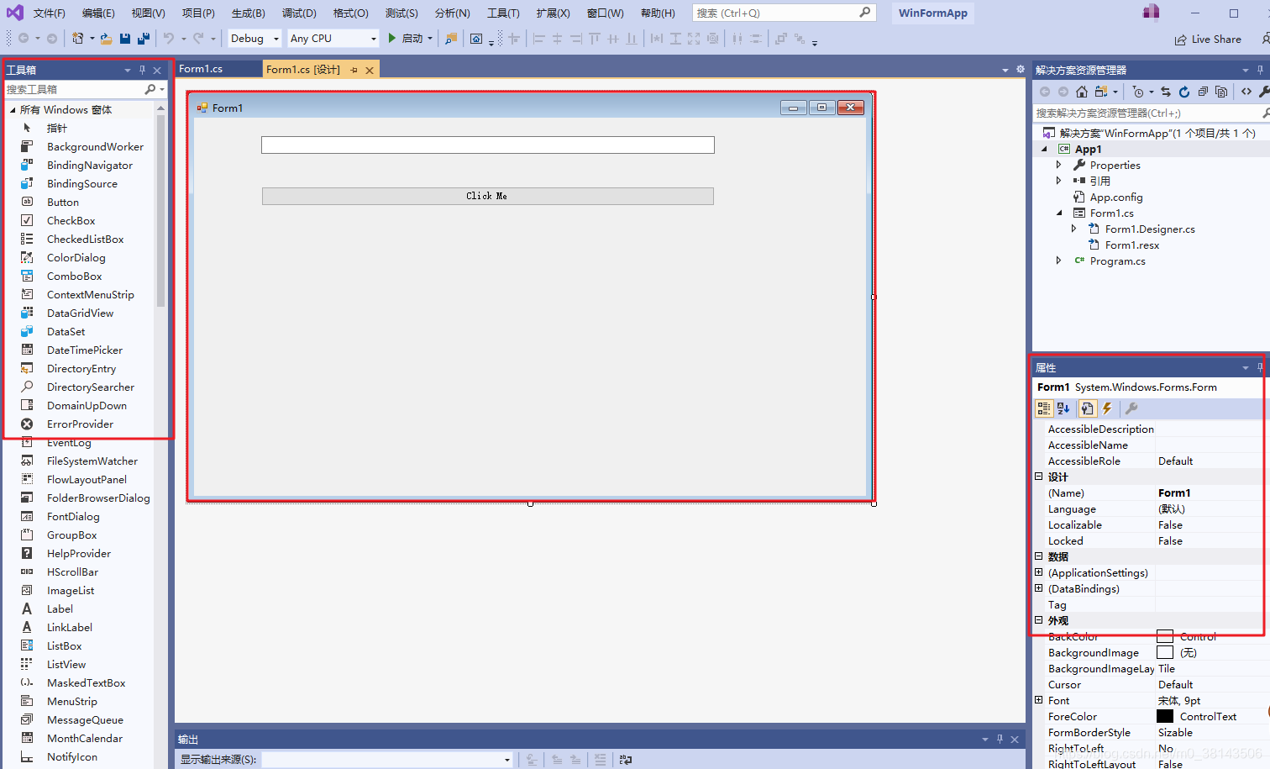This screenshot has height=769, width=1270.
Task: Show events with the lightning bolt icon
Action: (x=1107, y=408)
